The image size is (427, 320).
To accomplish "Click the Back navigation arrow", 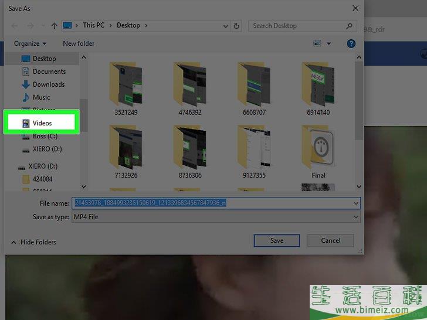I will 15,26.
